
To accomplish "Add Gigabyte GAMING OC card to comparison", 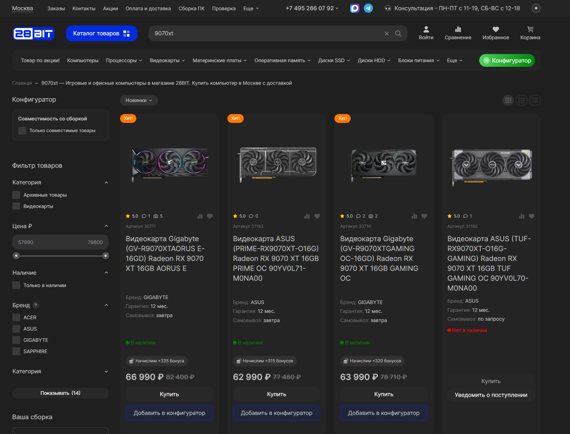I will click(414, 216).
